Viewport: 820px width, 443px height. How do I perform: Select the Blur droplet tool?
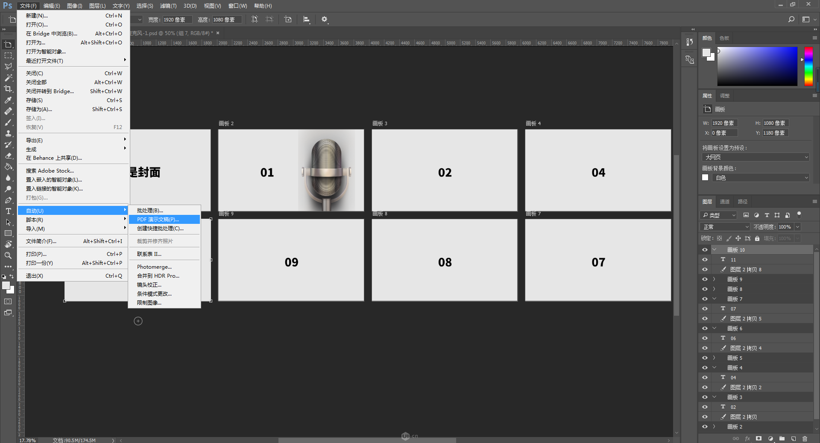point(8,178)
